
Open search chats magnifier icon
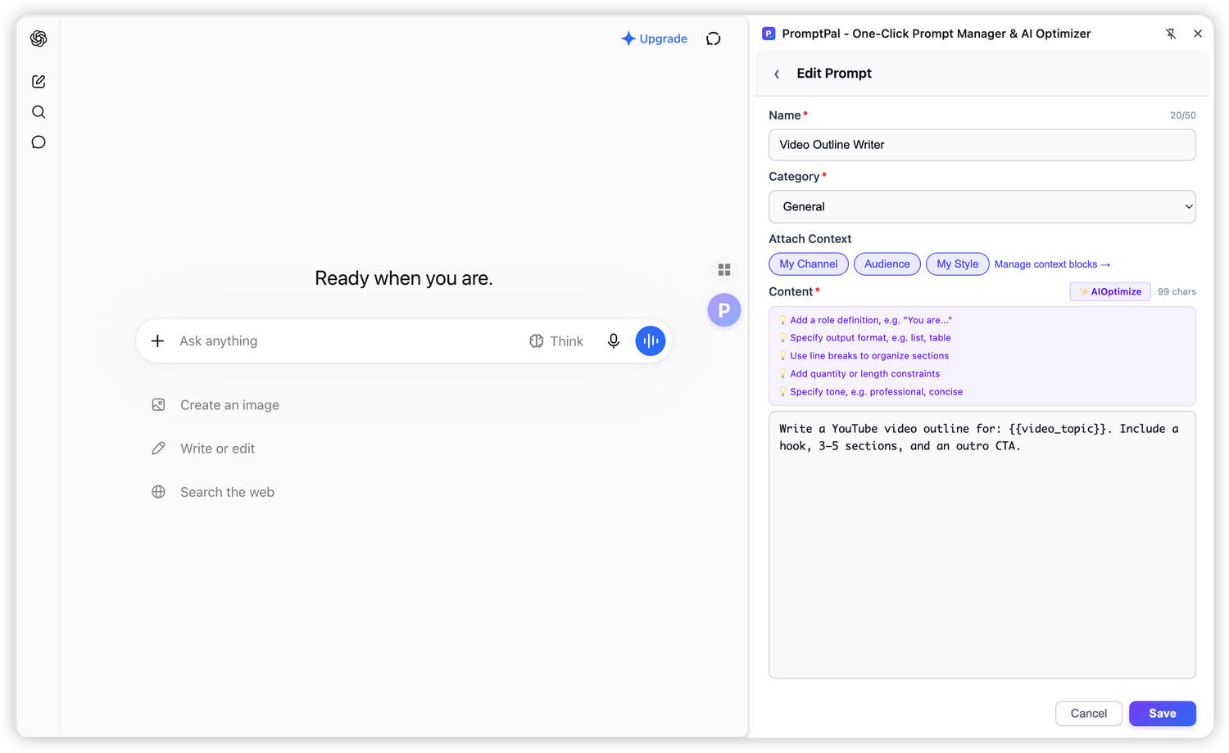(39, 112)
